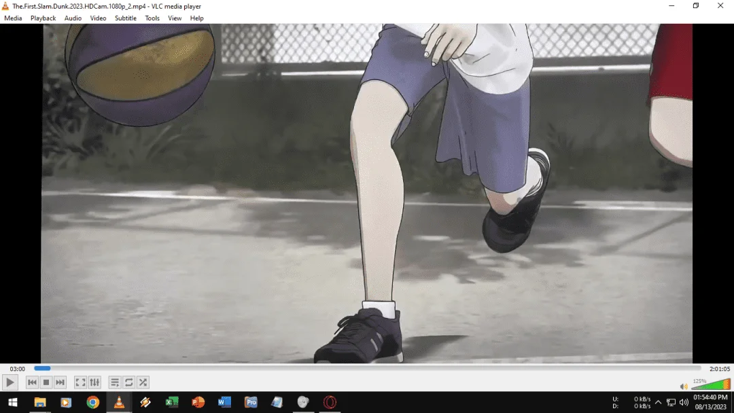Restore down the VLC window
The image size is (734, 413).
(696, 5)
